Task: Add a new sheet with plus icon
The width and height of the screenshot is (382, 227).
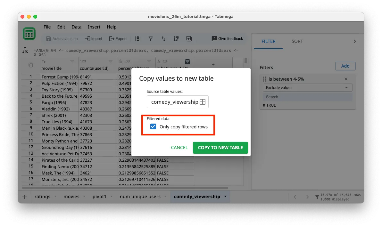Action: point(24,197)
